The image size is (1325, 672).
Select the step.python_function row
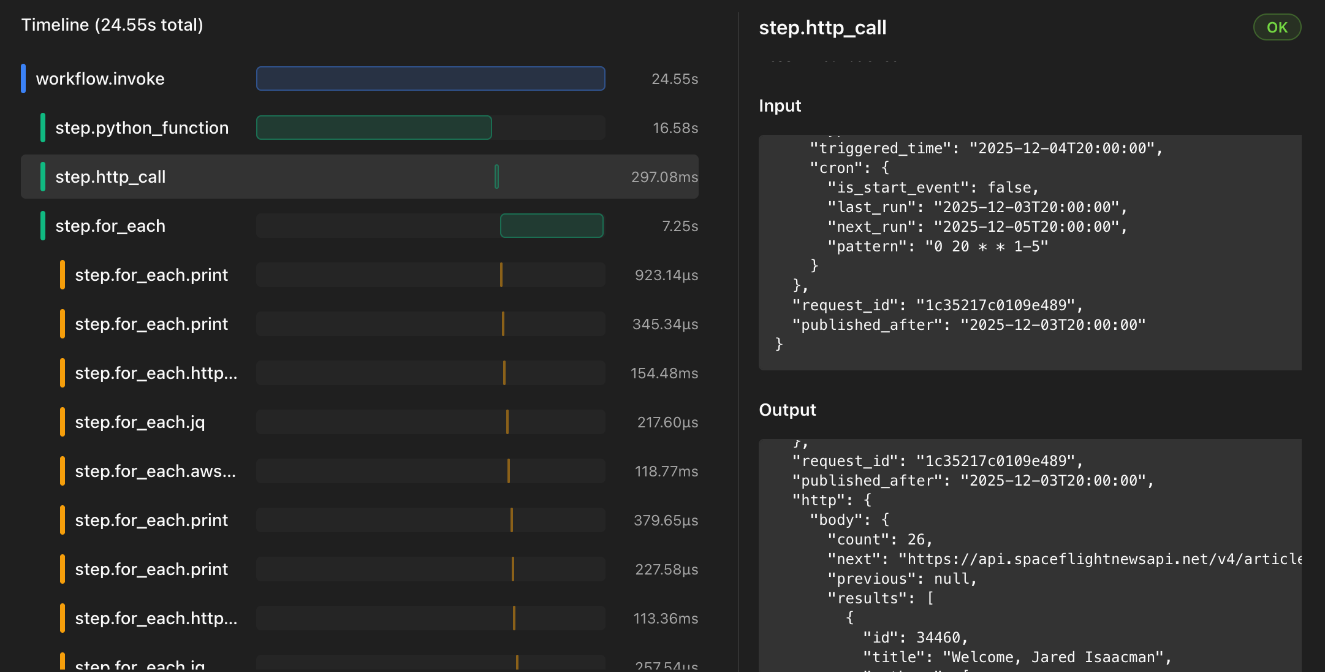(142, 128)
